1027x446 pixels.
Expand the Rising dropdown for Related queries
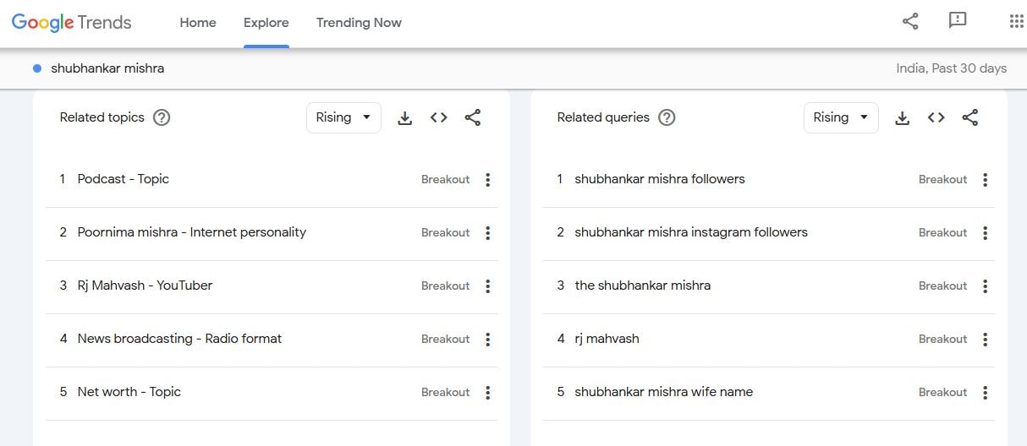[841, 117]
